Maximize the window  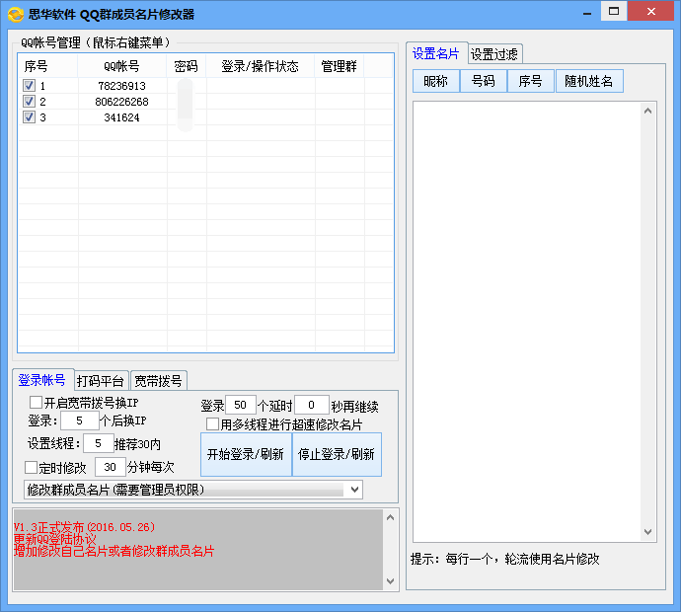click(x=614, y=11)
